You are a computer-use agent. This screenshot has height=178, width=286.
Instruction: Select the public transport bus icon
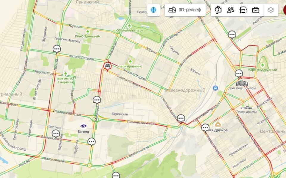pos(243,10)
